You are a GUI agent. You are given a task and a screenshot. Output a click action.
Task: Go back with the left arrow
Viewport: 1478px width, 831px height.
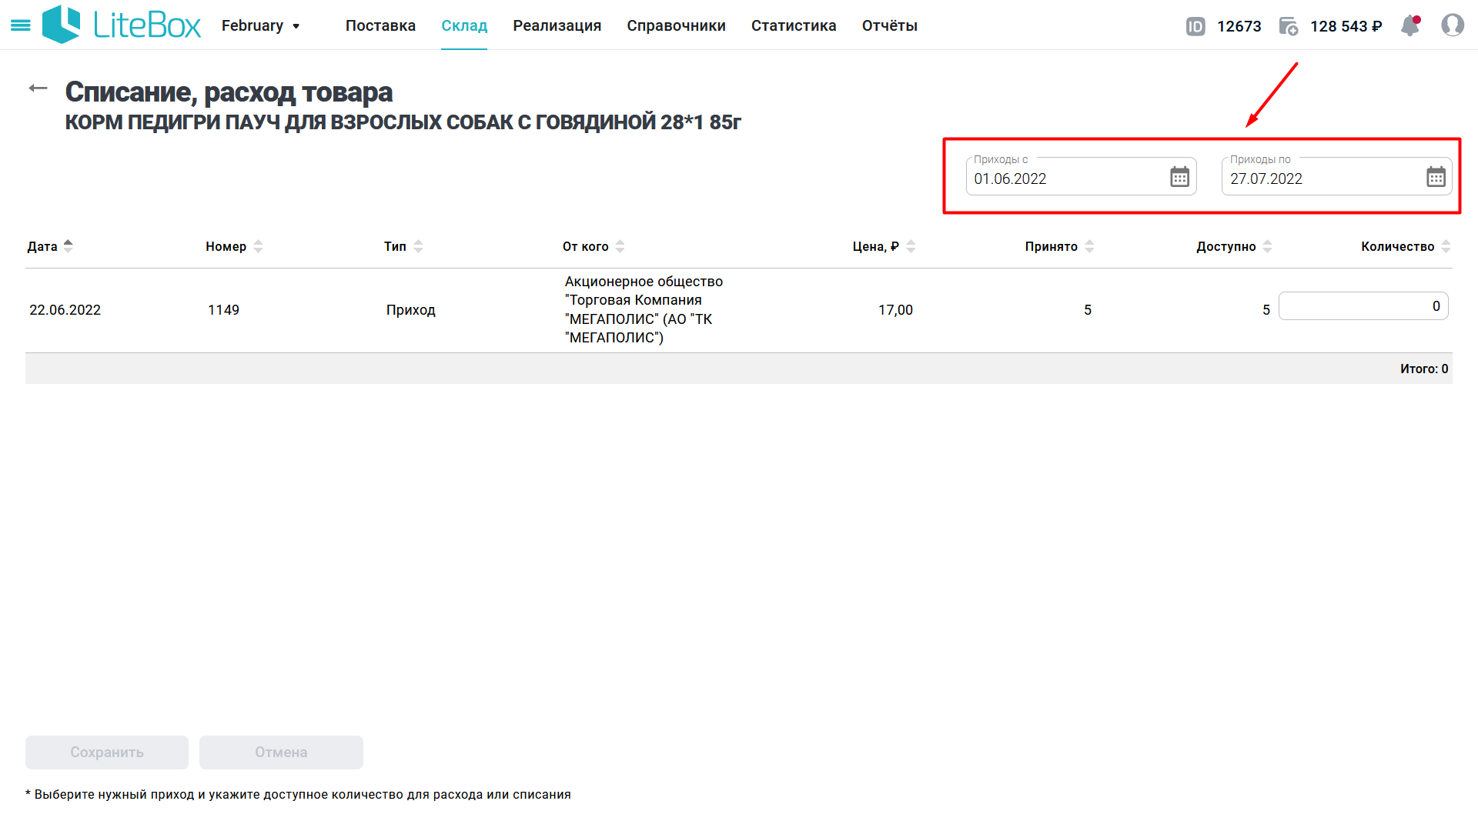tap(38, 88)
